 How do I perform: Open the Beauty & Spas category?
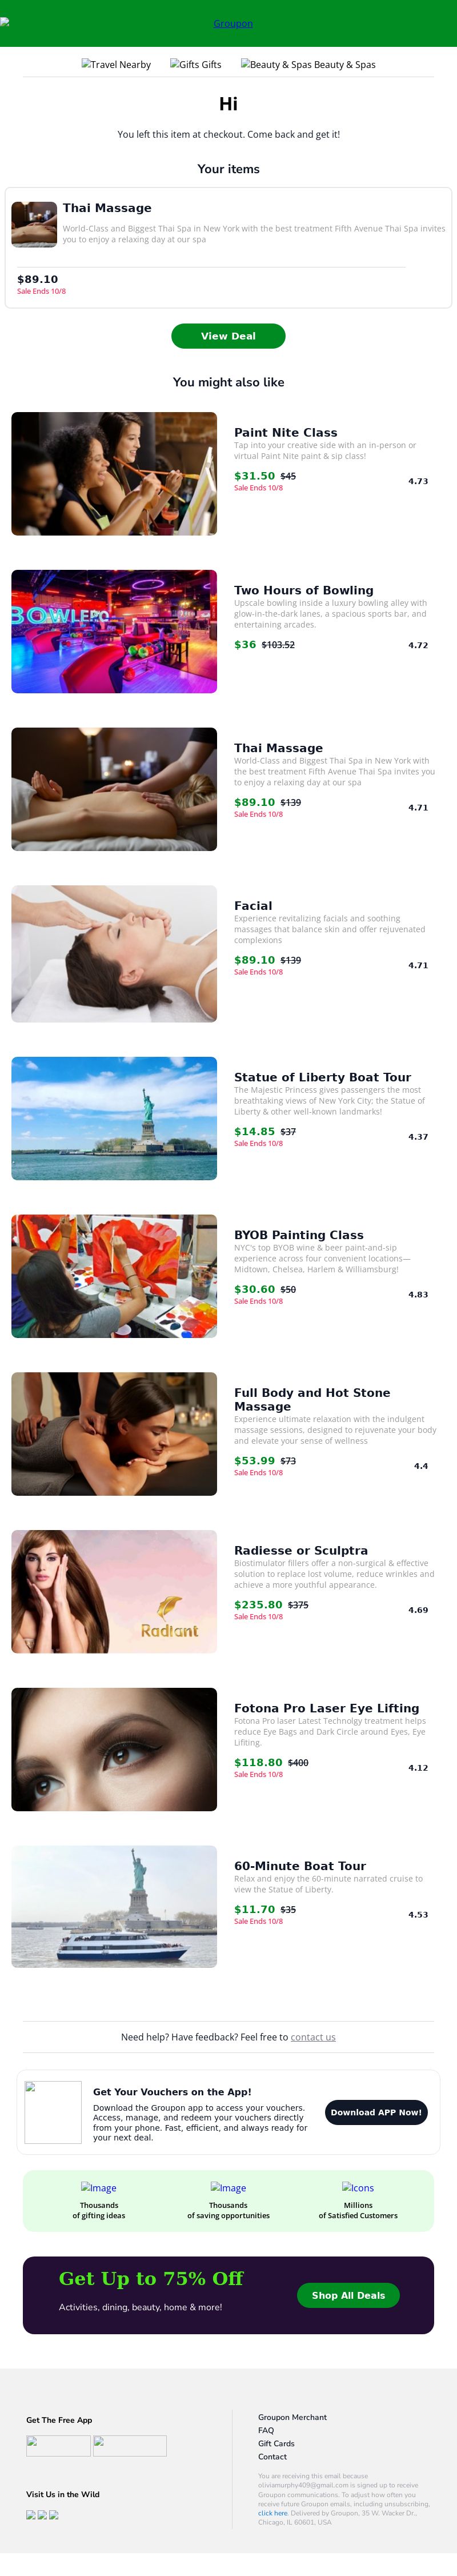point(308,65)
